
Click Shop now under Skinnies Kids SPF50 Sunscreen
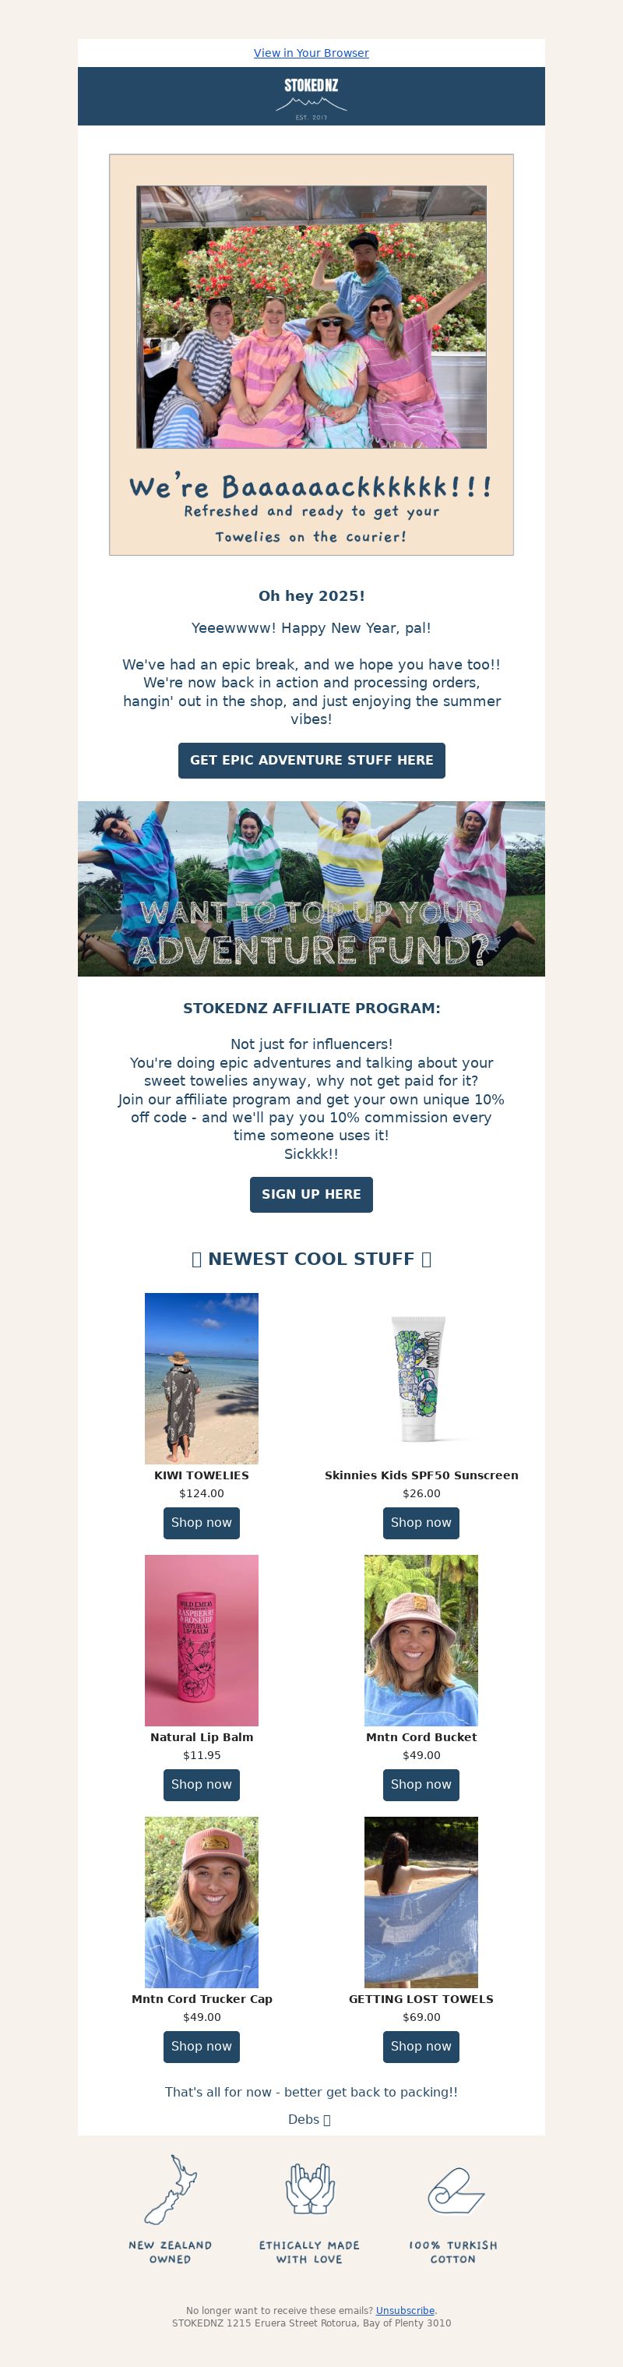[421, 1523]
